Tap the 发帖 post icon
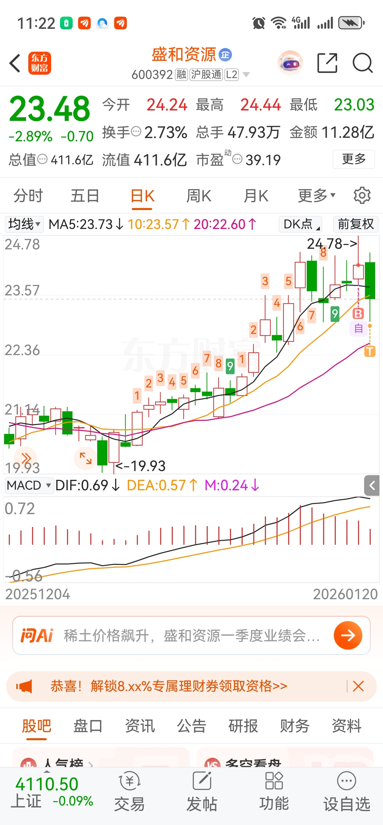Screen dimensions: 383x825 [202, 791]
